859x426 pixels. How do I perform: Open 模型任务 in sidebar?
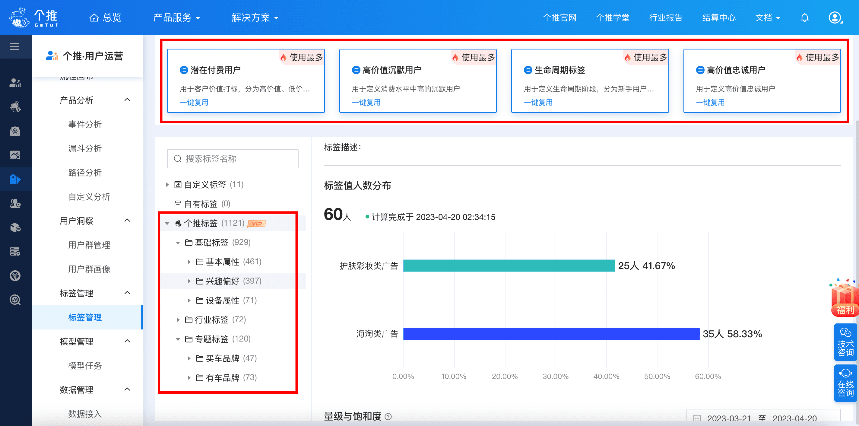coord(85,366)
